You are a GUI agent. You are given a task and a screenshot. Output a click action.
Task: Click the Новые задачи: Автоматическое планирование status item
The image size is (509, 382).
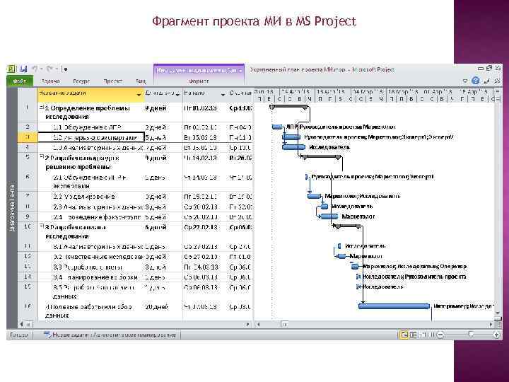click(110, 335)
